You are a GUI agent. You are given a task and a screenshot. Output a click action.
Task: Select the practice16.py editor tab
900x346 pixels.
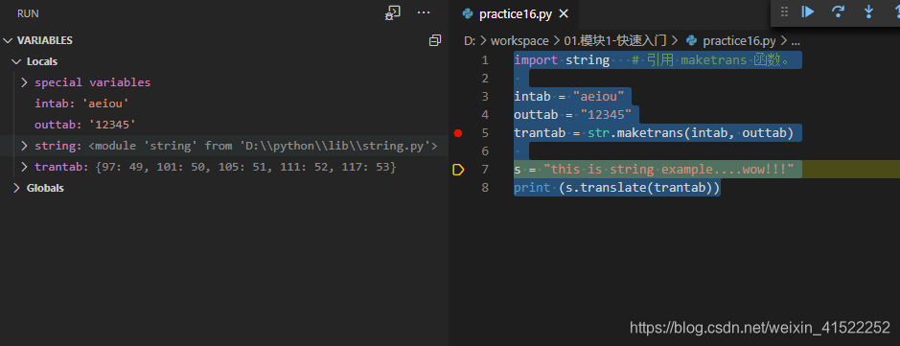[x=515, y=13]
